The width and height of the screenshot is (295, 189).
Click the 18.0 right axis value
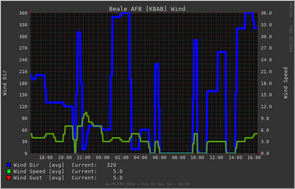[x=266, y=83]
